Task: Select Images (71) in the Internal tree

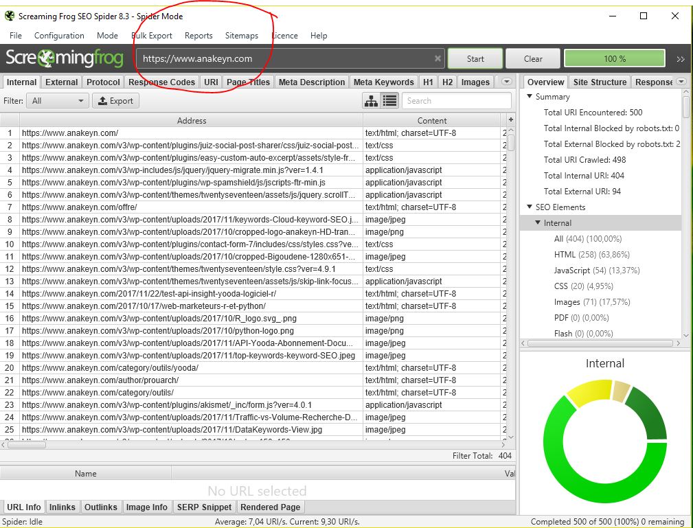Action: pyautogui.click(x=592, y=302)
